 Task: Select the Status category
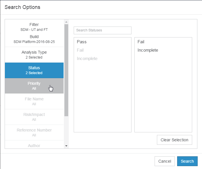tap(34, 70)
